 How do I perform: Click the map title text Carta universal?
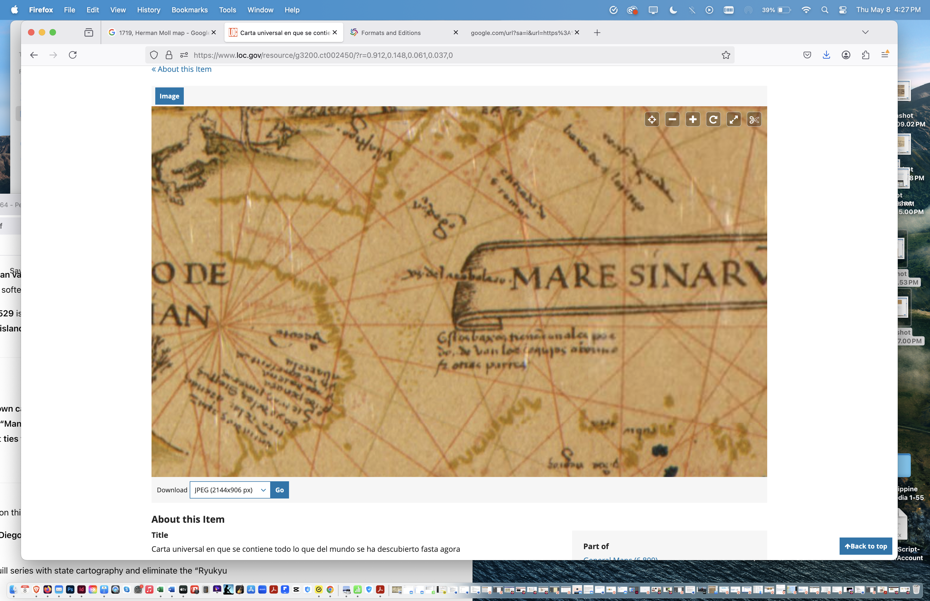click(306, 549)
